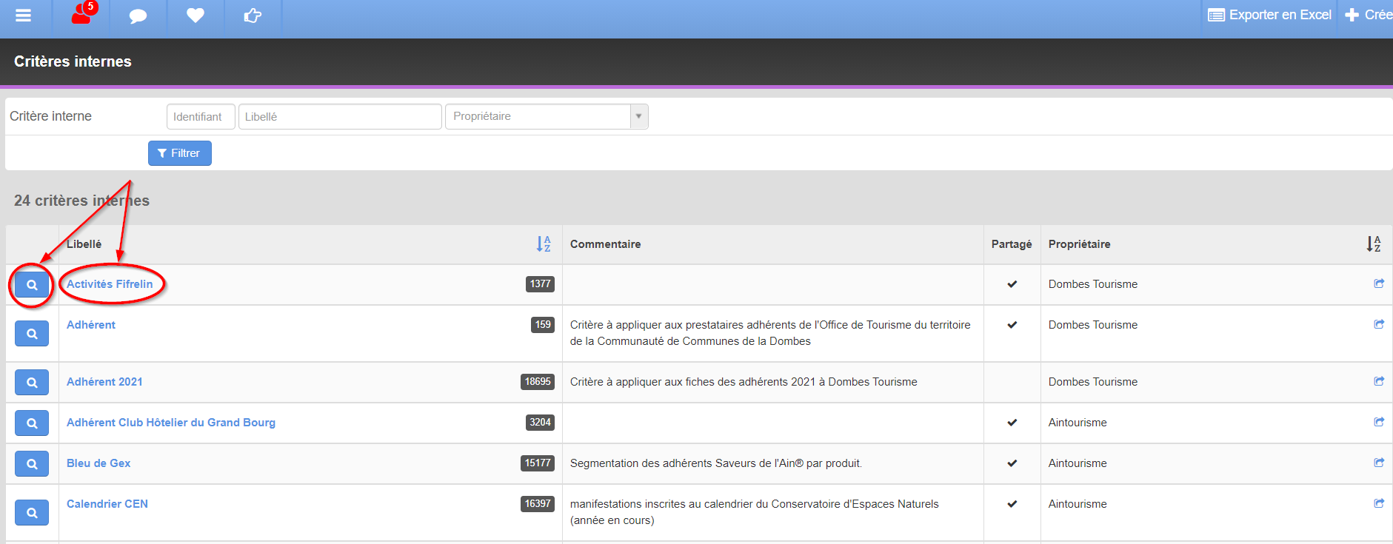Click magnifier for Adhérent Club Hôtelier row
The image size is (1393, 544).
point(32,423)
